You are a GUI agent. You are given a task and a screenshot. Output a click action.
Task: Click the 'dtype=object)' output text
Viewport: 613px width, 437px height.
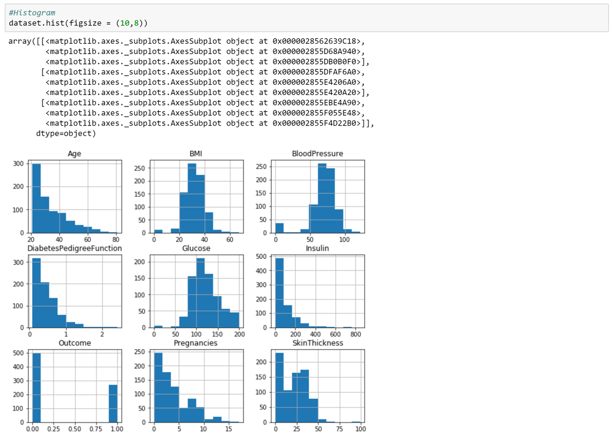click(x=66, y=133)
